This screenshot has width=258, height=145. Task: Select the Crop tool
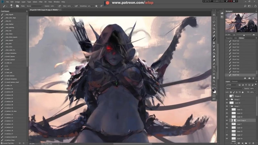click(214, 29)
